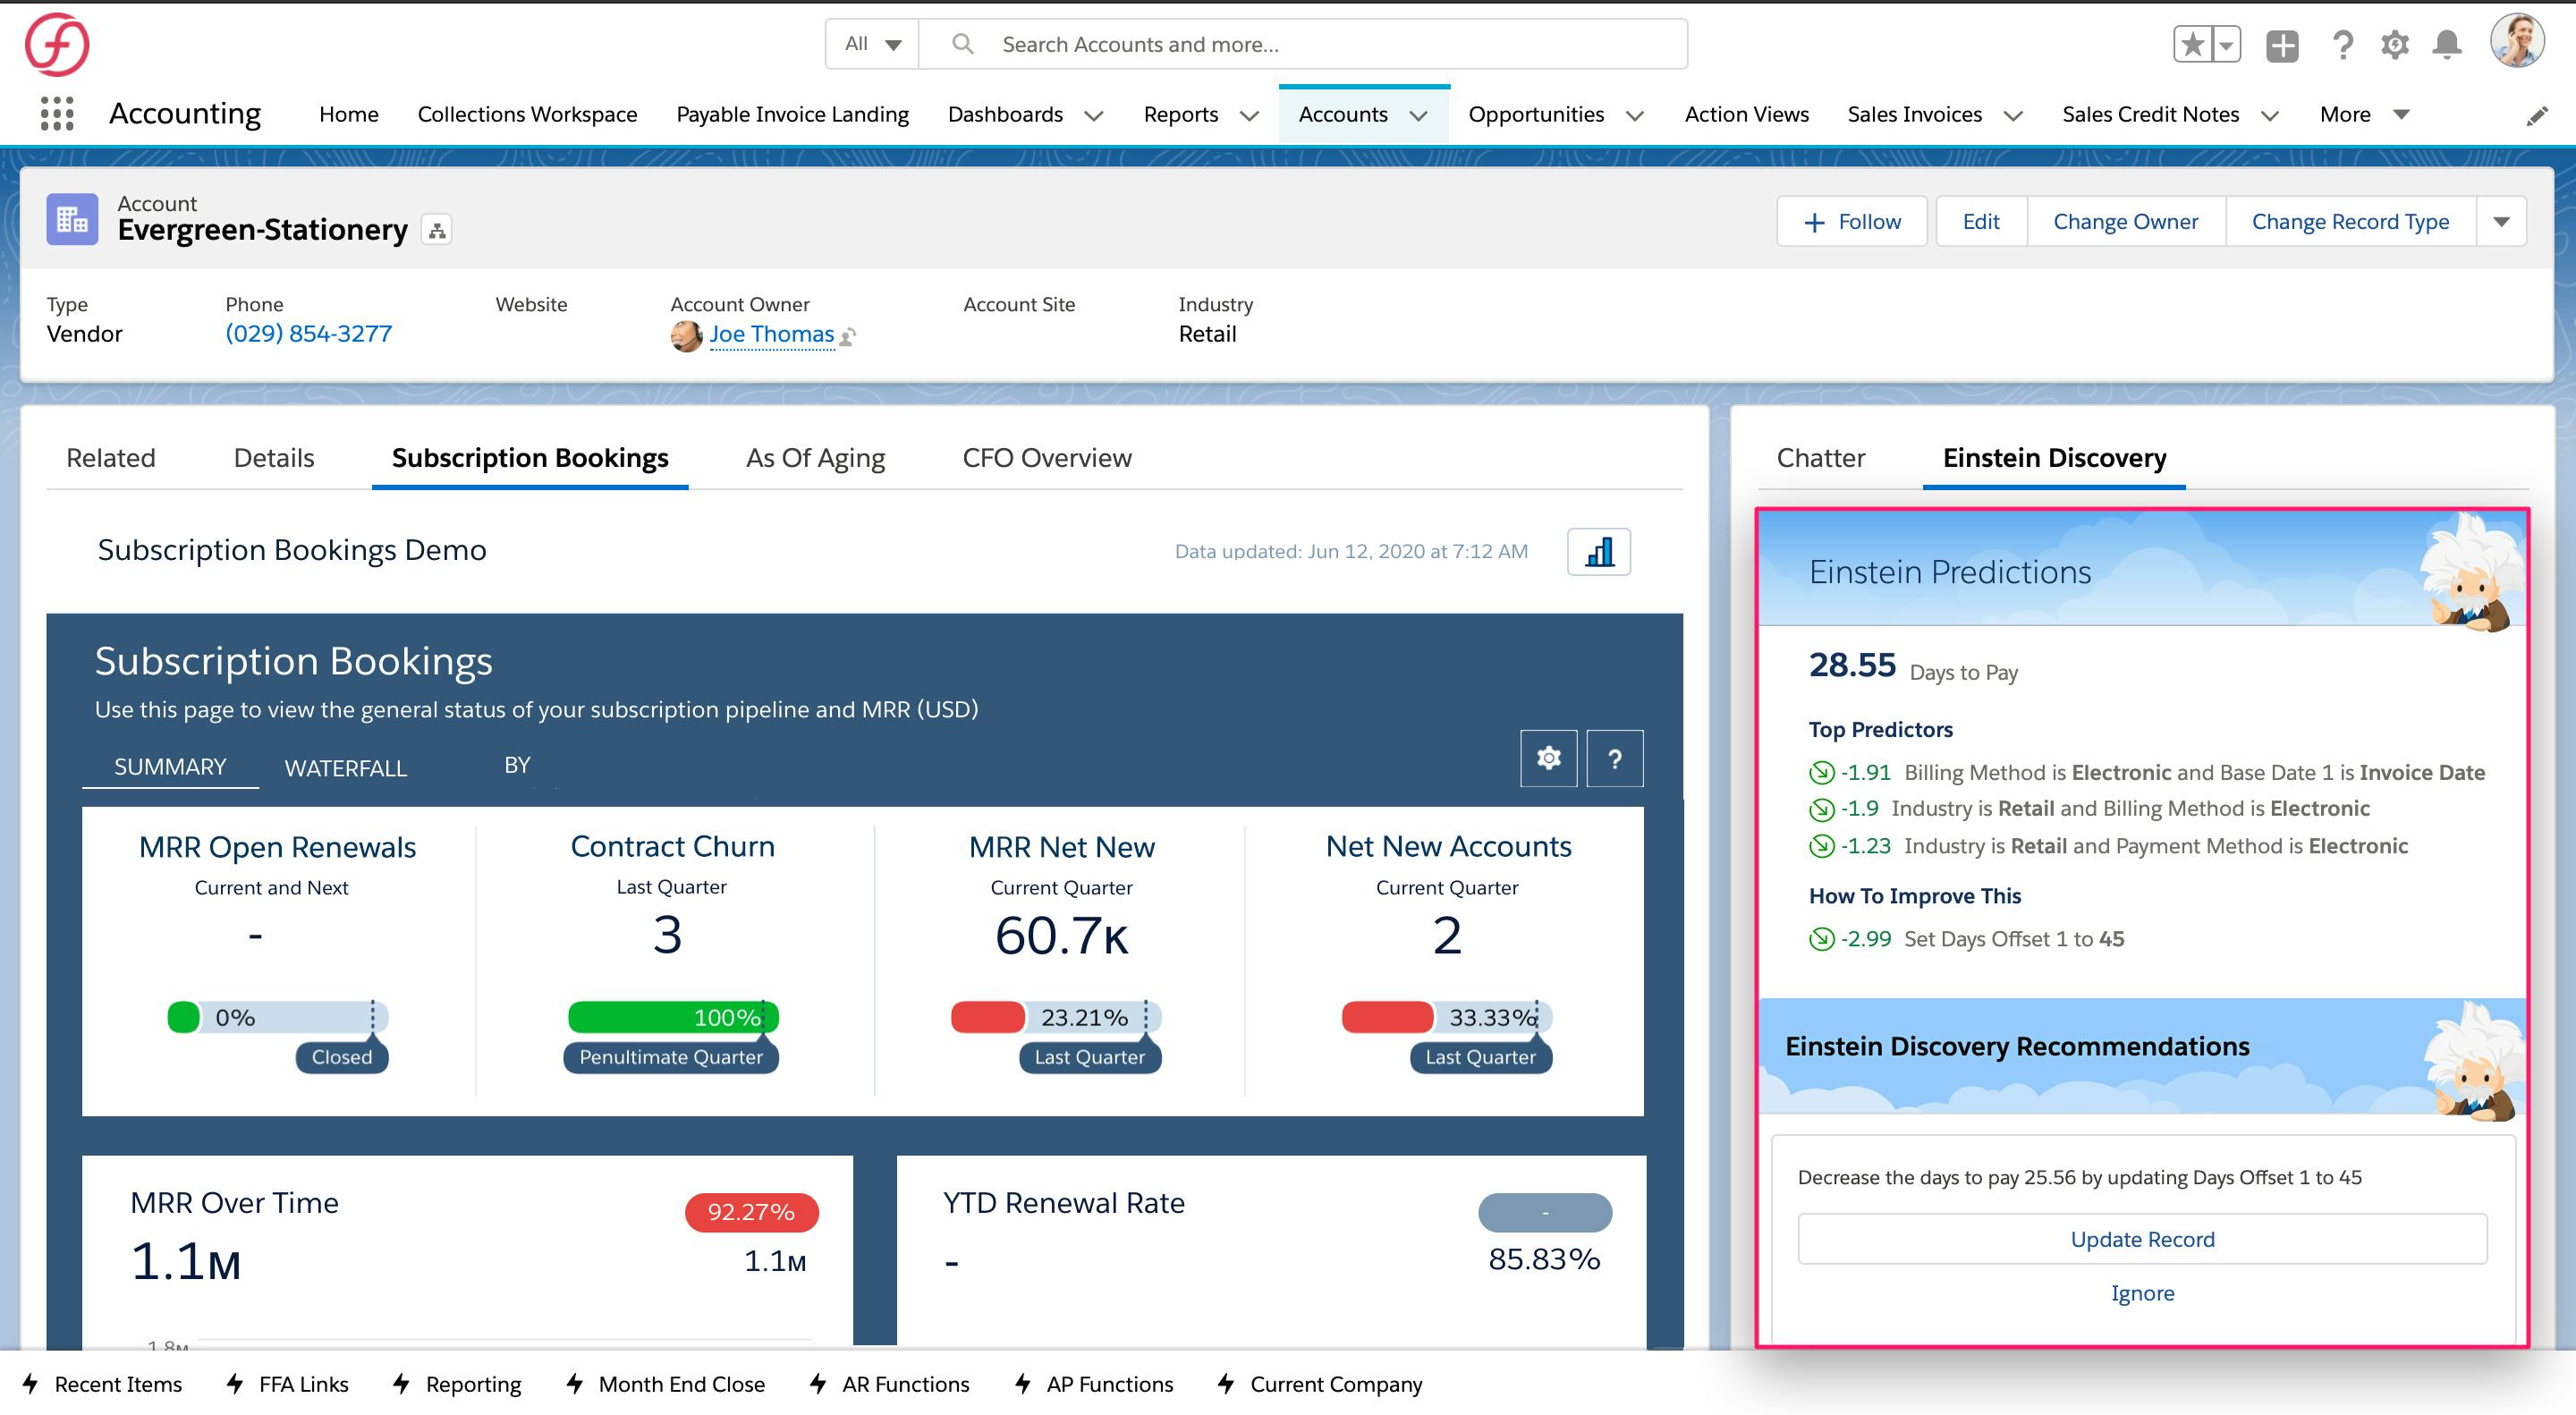Click the setup gear icon in the header
Screen dimensions: 2576x1415
(2395, 43)
